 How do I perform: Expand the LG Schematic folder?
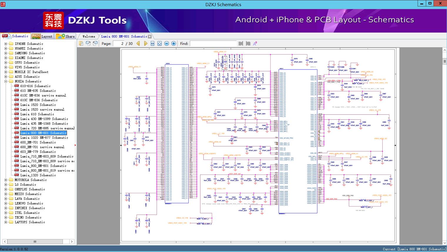[6, 185]
